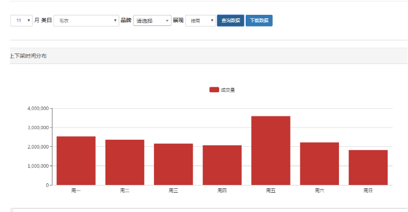
Task: Expand the 品牌 请选择 dropdown
Action: 152,20
